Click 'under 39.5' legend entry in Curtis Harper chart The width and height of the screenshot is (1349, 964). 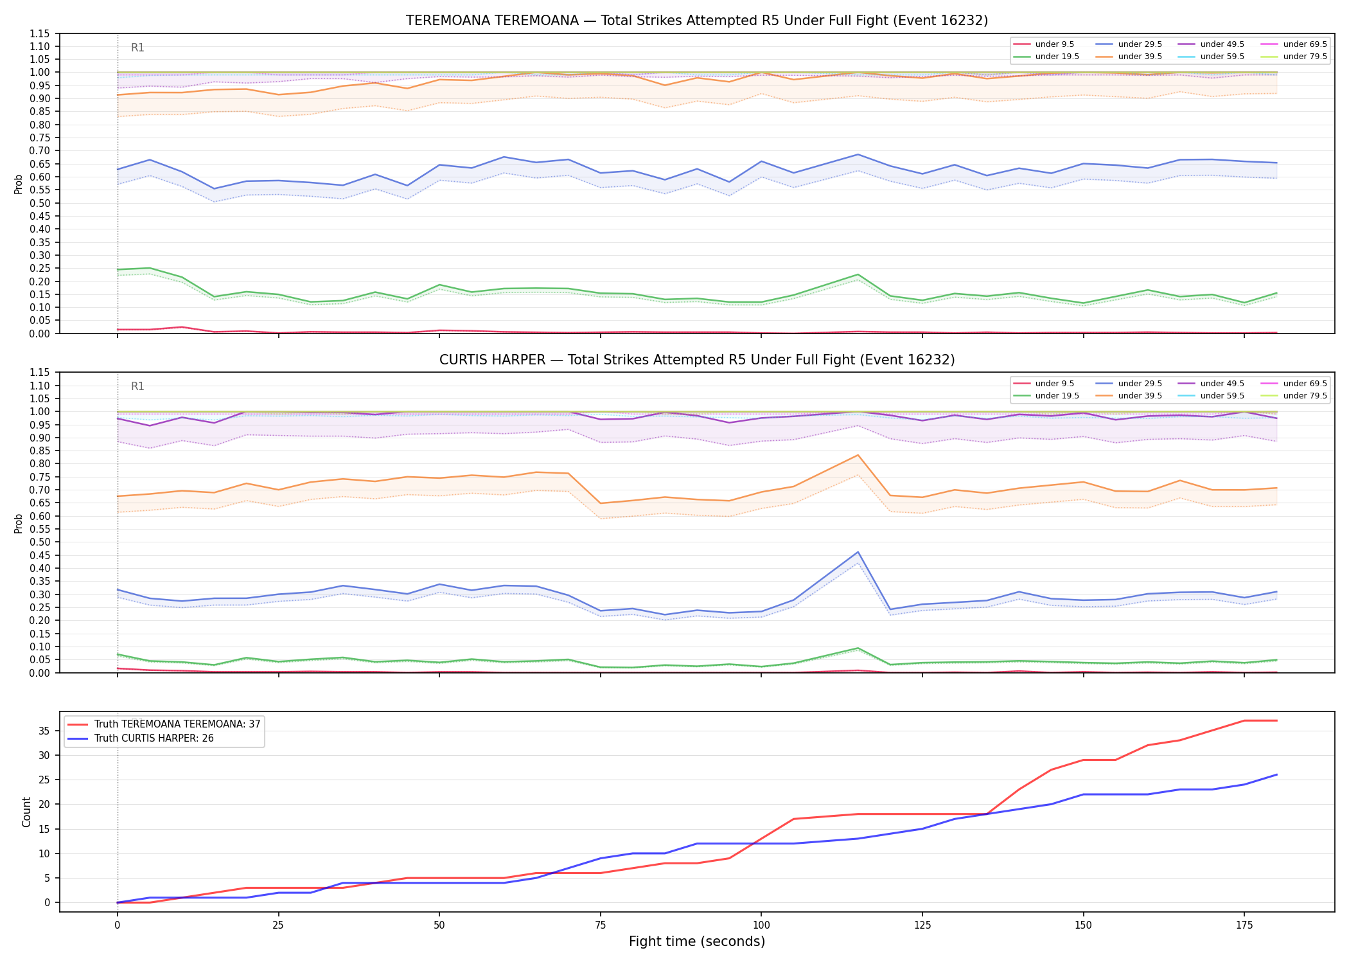pyautogui.click(x=1129, y=396)
